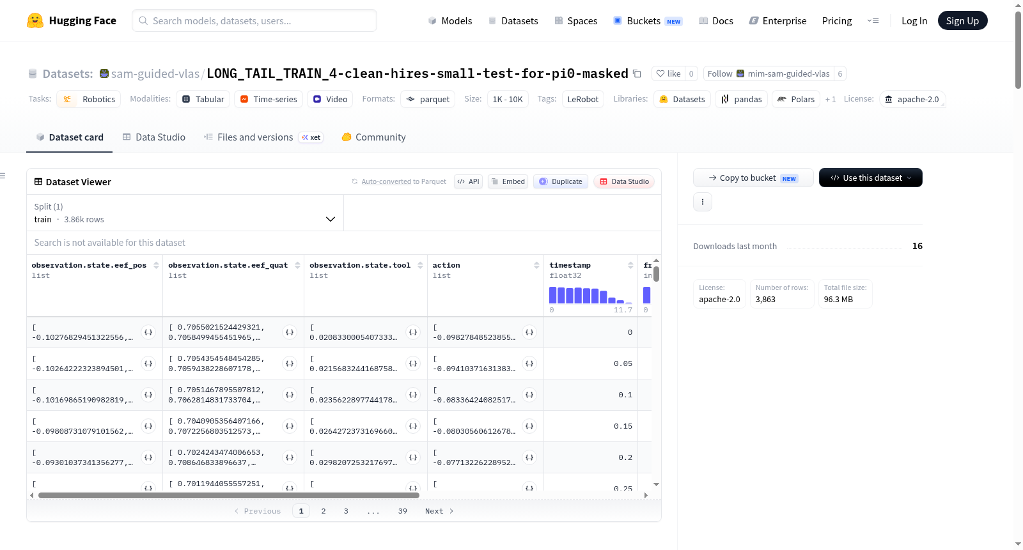Click Copy to bucket button
Image resolution: width=1023 pixels, height=550 pixels.
point(753,178)
